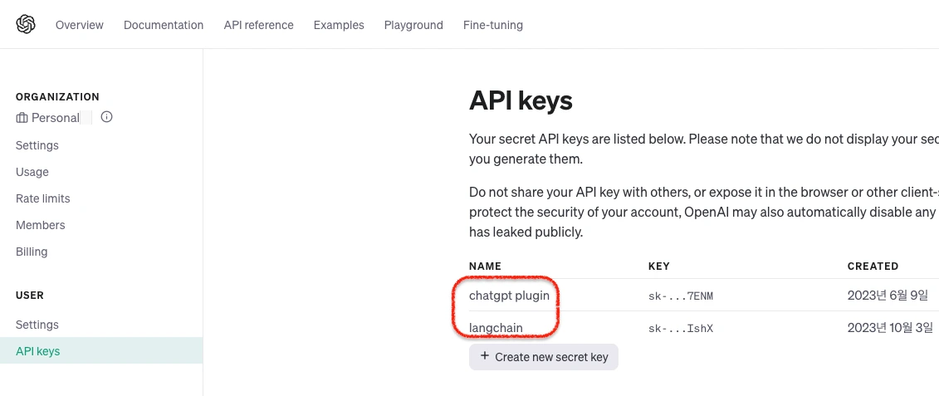Open the API reference page
The image size is (939, 396).
tap(258, 25)
